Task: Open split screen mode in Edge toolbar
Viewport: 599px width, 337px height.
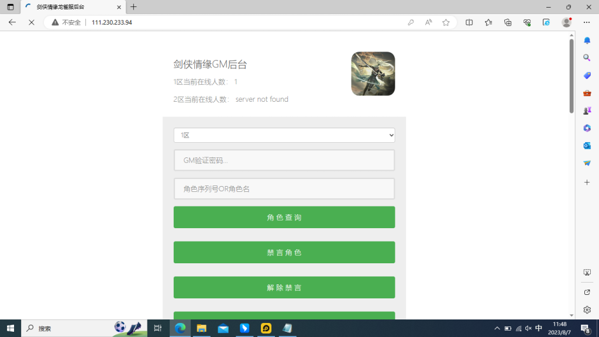Action: (x=470, y=22)
